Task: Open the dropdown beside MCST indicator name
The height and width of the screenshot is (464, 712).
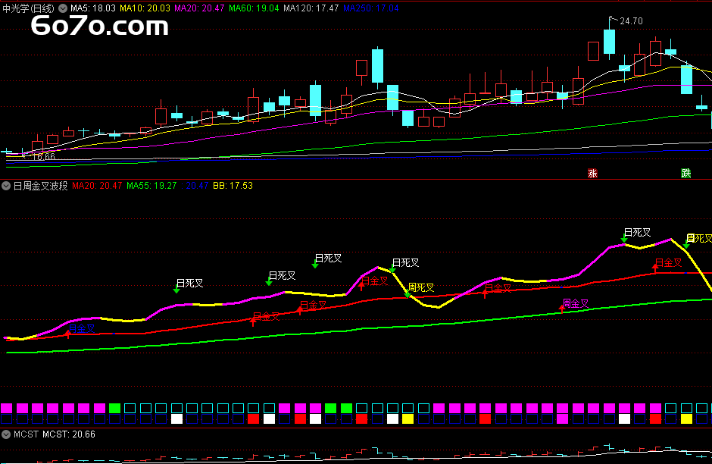Action: (6, 434)
